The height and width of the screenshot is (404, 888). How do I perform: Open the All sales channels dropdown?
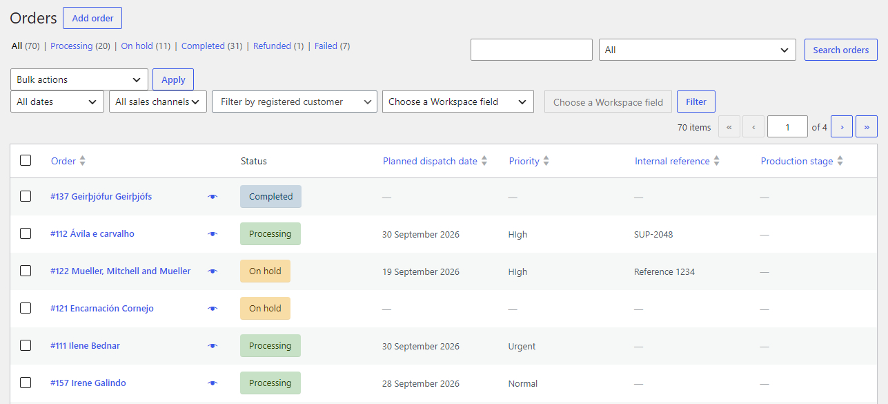tap(158, 102)
